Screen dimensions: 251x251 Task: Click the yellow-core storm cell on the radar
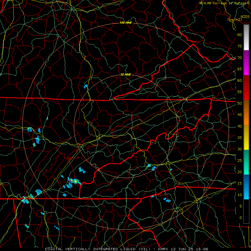75,181
